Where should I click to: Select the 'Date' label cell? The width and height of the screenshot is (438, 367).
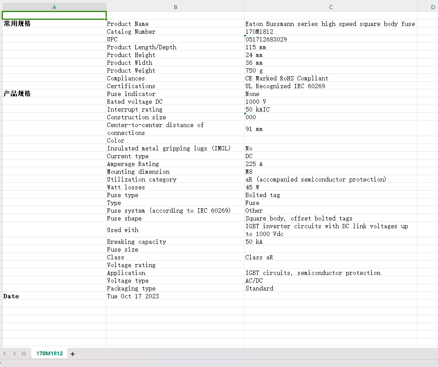(x=54, y=296)
